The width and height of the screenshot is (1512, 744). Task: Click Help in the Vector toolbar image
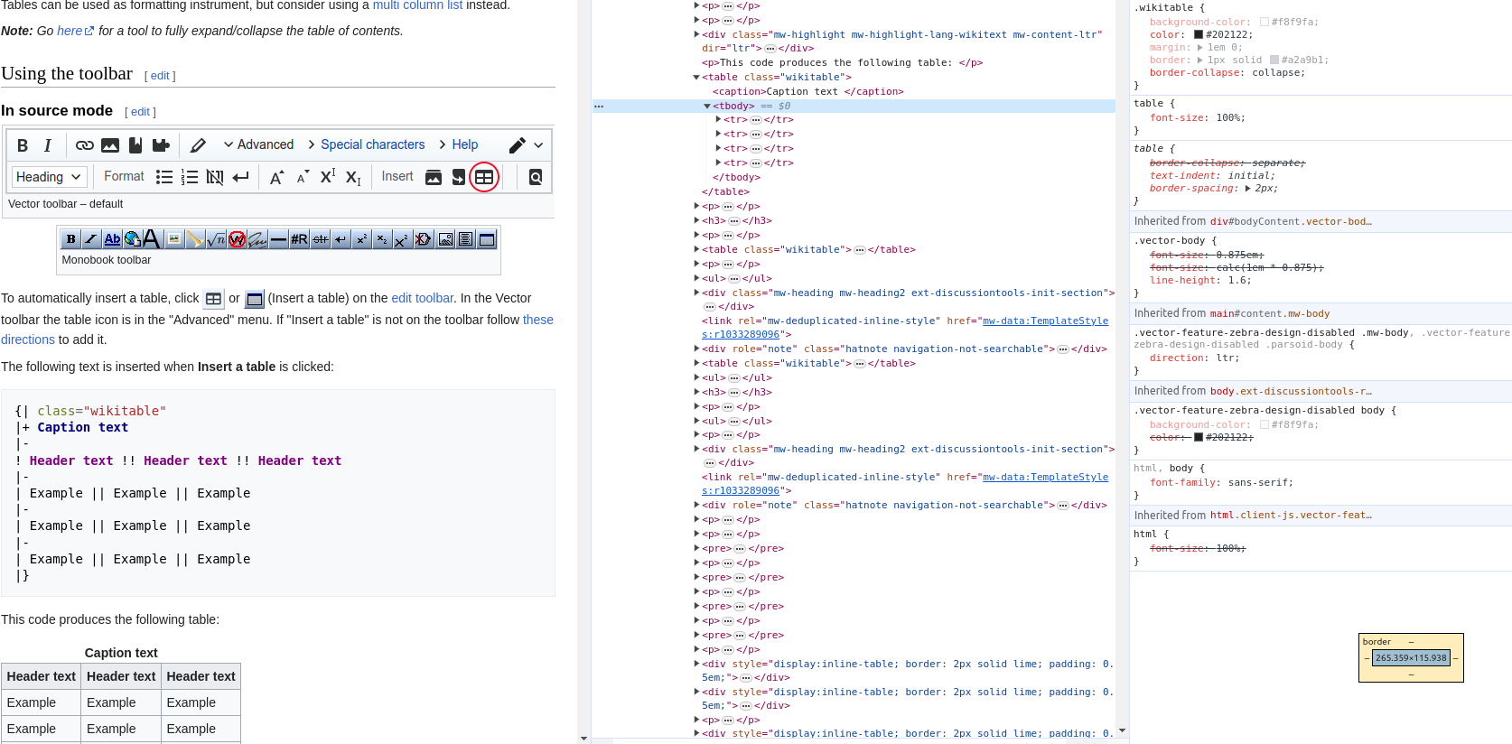click(x=465, y=144)
